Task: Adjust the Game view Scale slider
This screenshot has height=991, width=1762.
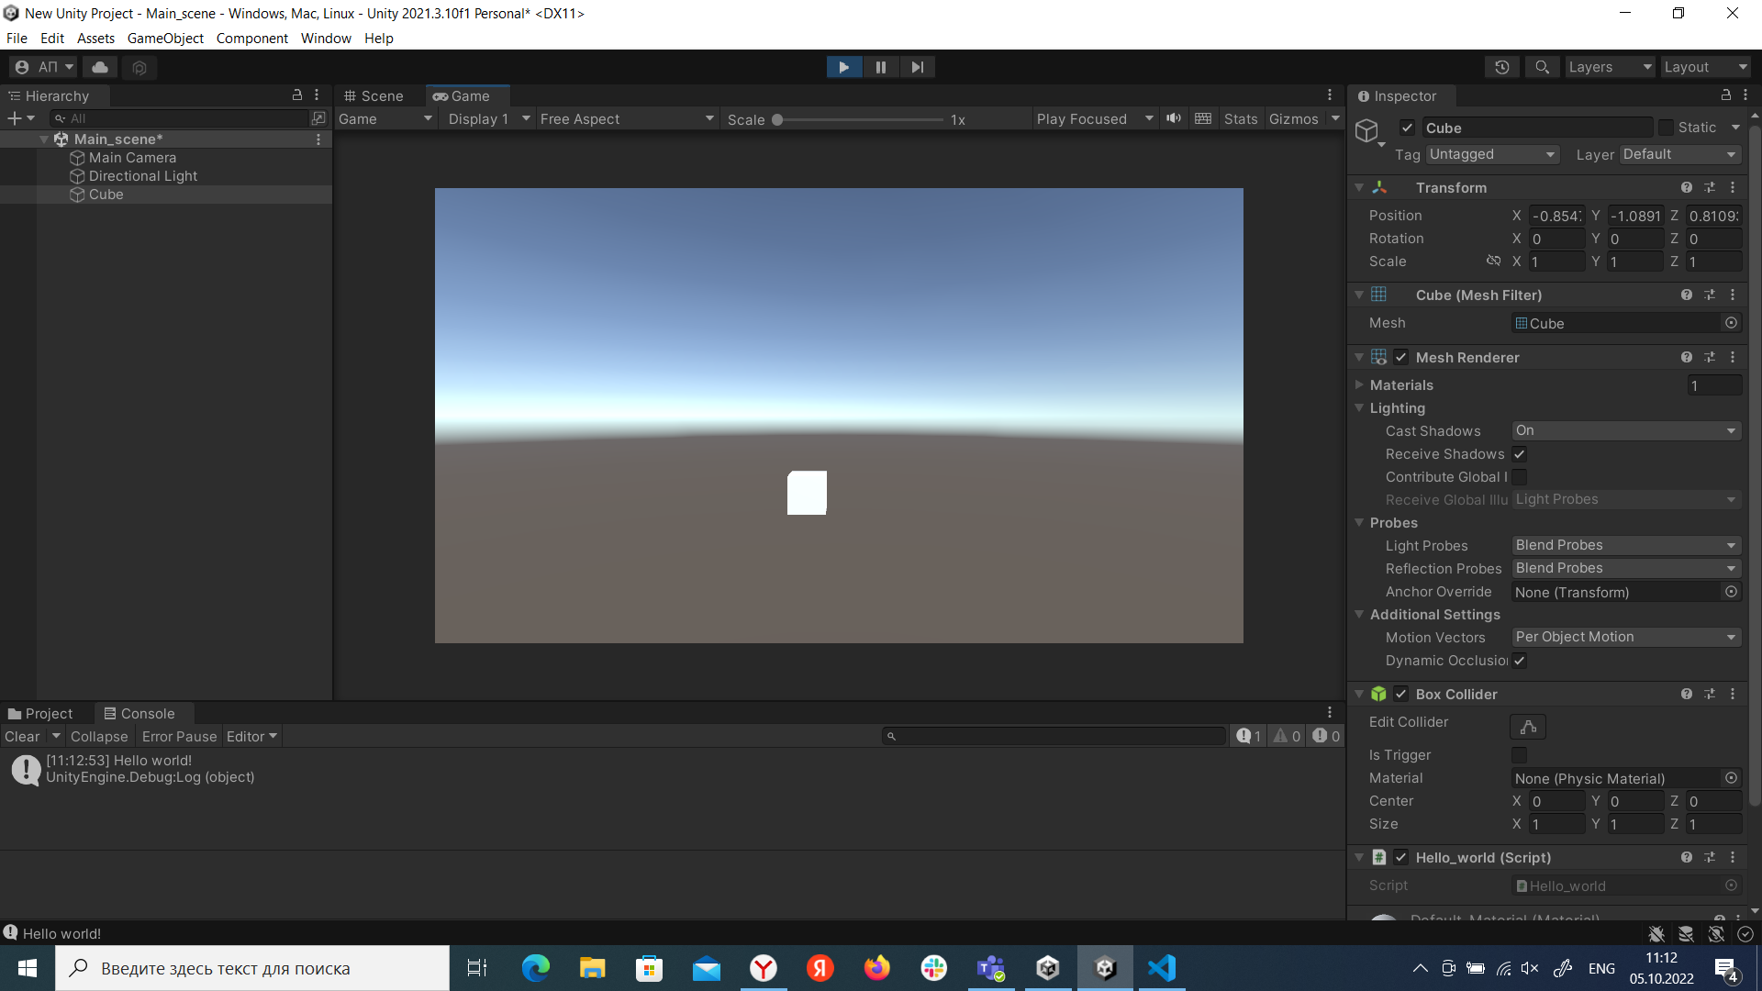Action: click(777, 120)
